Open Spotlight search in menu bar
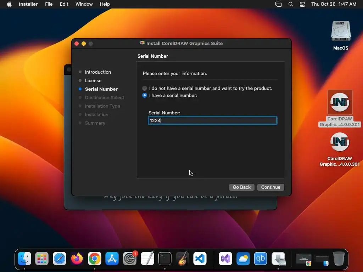 pos(291,4)
